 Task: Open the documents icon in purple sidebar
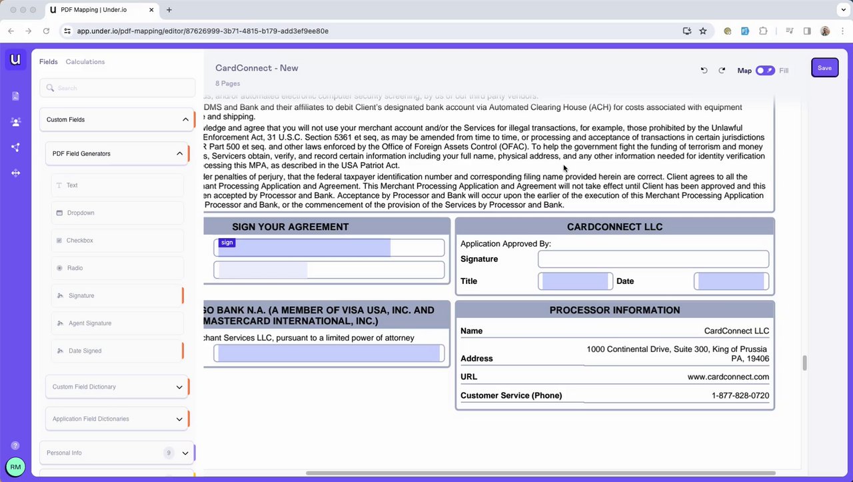(x=15, y=96)
